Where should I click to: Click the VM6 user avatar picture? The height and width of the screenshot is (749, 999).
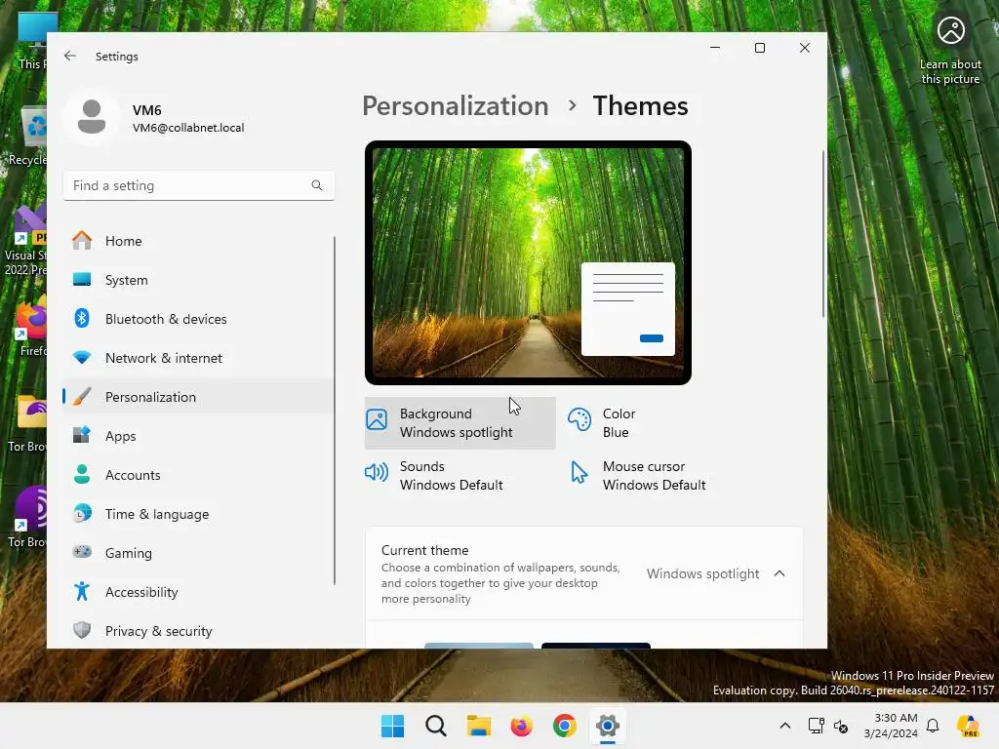click(92, 117)
